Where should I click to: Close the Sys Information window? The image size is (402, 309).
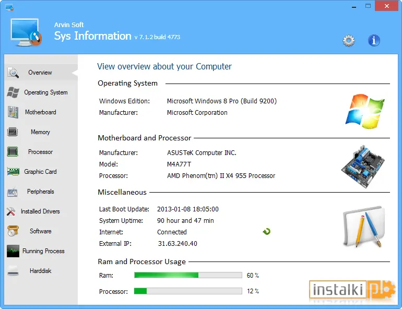click(x=387, y=6)
